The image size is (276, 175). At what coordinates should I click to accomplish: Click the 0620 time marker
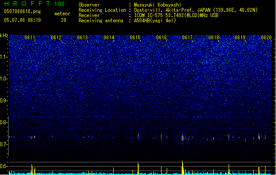(x=266, y=38)
